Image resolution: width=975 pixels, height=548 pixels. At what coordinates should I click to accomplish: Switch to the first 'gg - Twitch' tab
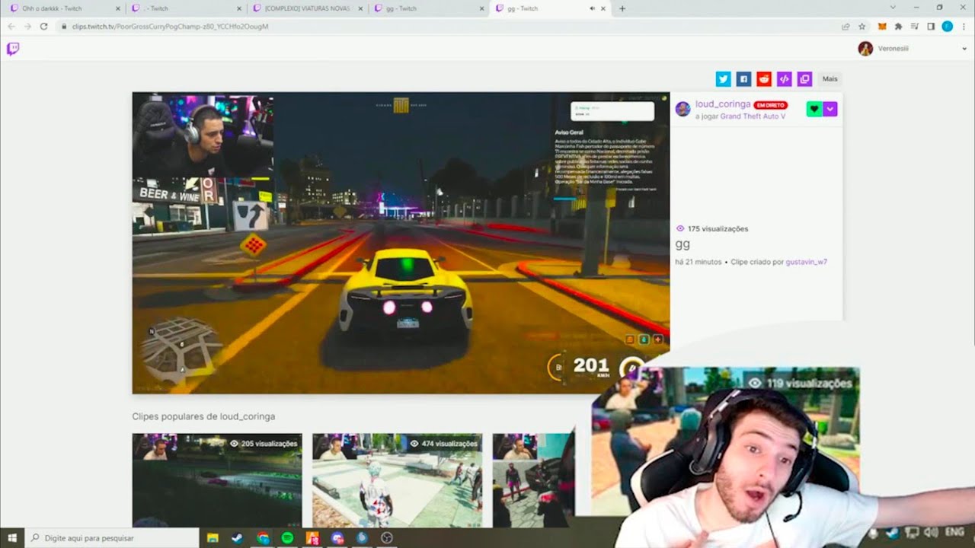pos(429,8)
